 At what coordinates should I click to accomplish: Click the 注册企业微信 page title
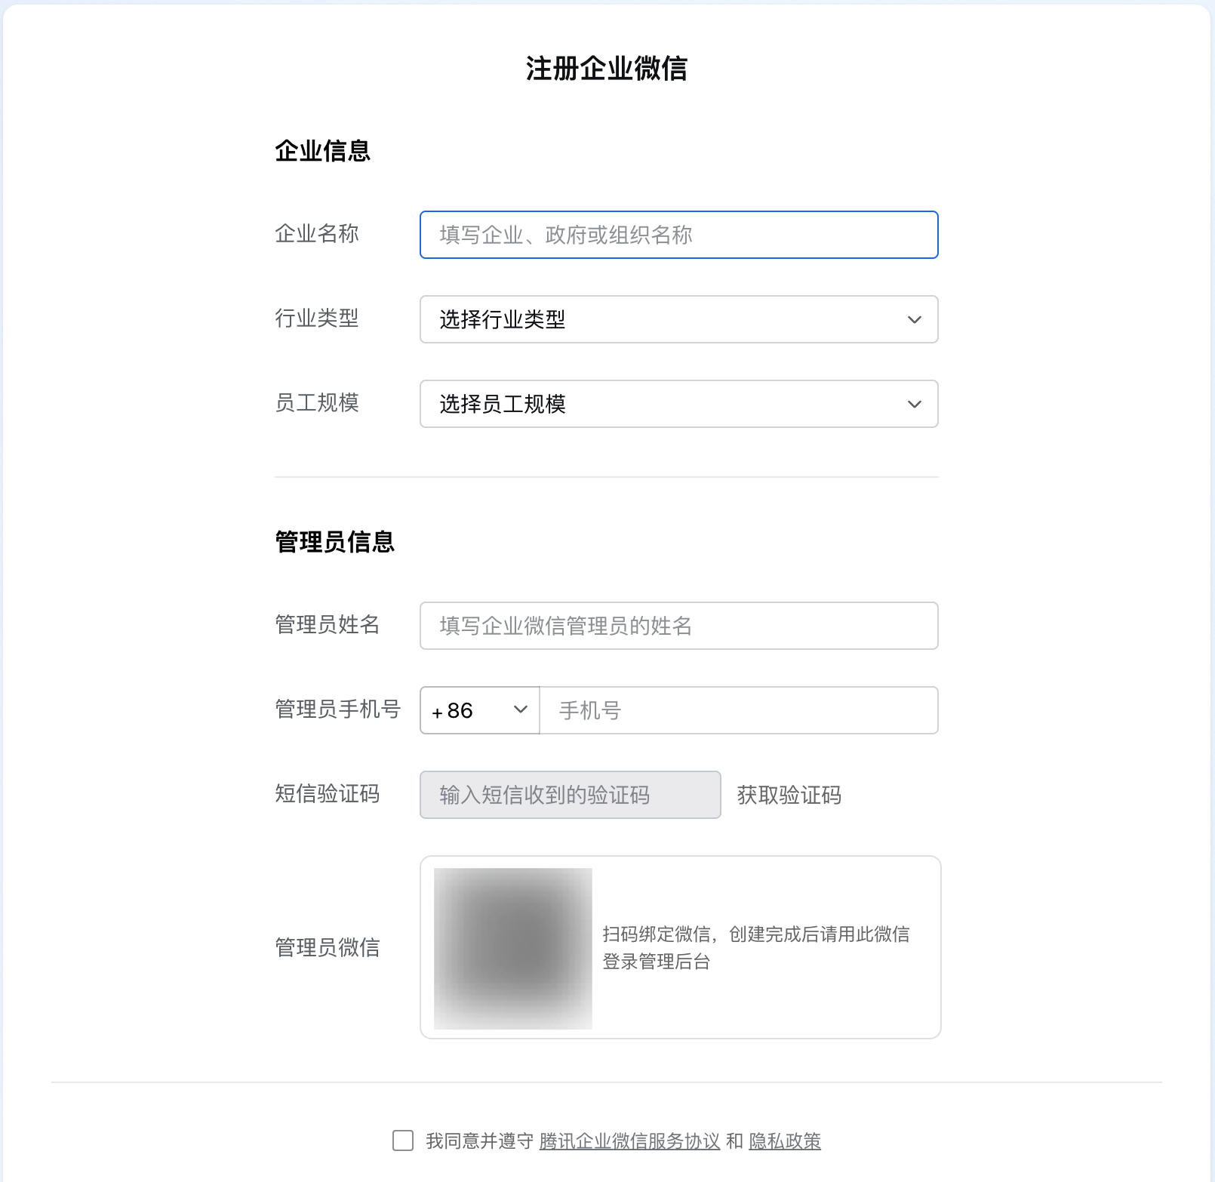pos(607,69)
